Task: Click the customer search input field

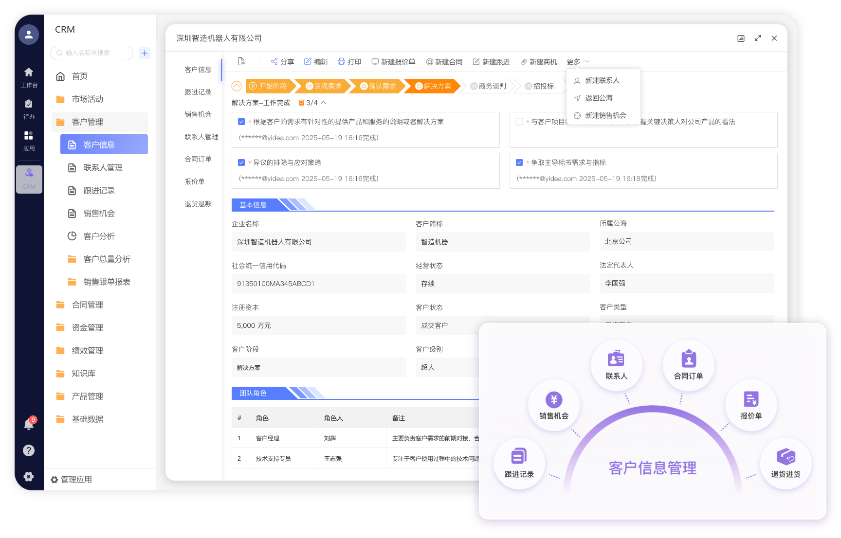Action: click(91, 53)
